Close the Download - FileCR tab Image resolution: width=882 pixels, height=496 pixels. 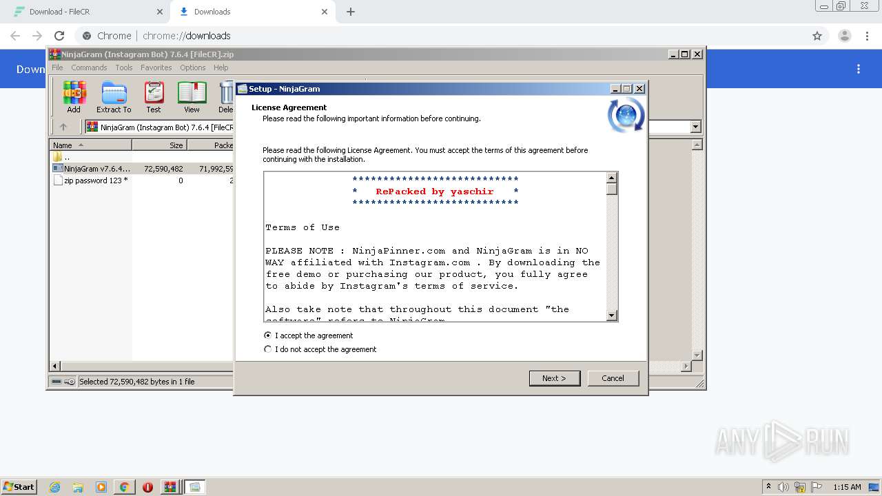(x=160, y=12)
